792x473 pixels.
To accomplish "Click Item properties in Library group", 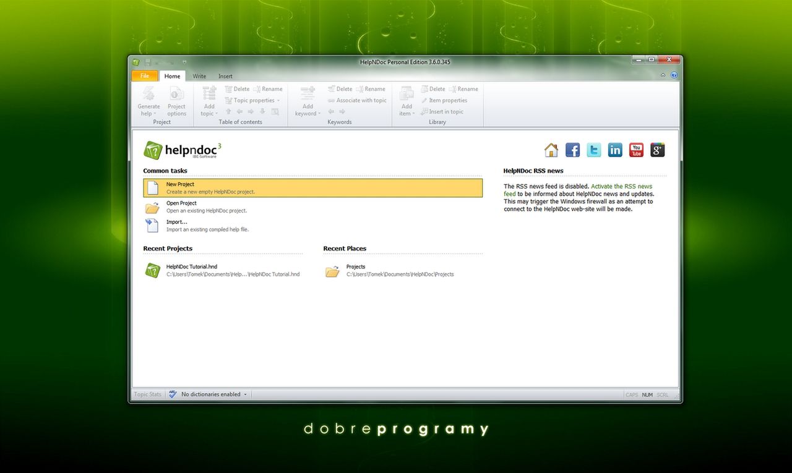I will click(x=444, y=100).
